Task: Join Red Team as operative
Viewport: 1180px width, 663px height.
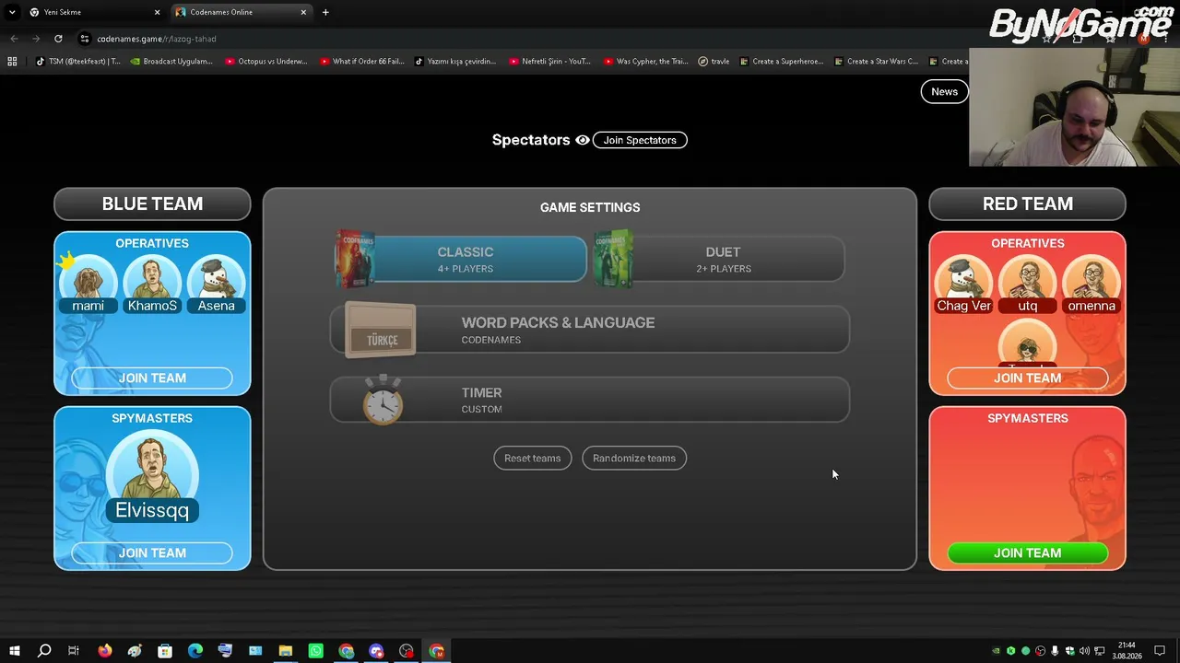Action: pyautogui.click(x=1028, y=378)
